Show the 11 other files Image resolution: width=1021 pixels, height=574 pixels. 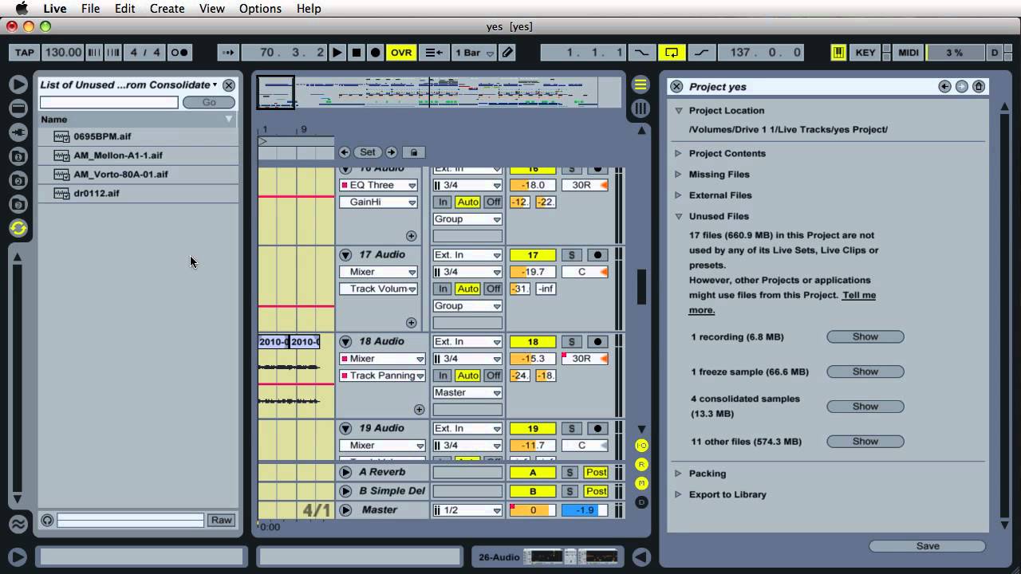(x=865, y=441)
